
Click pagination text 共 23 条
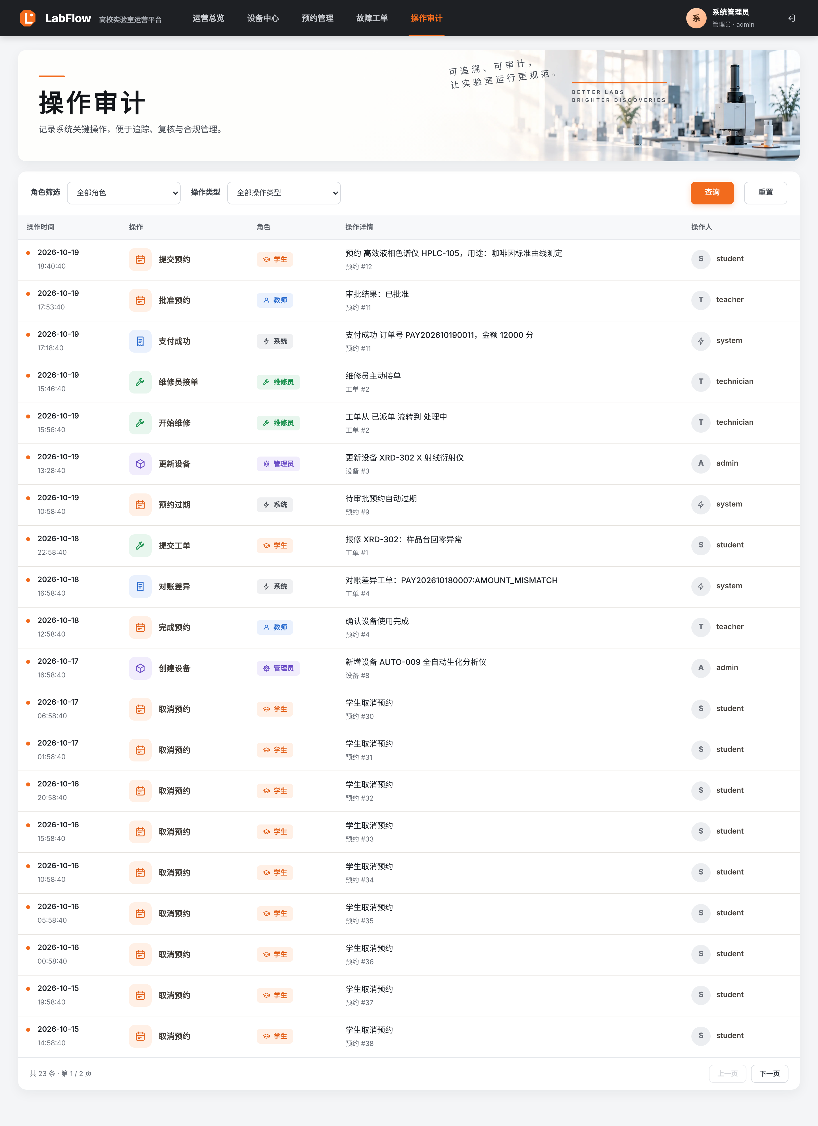click(x=42, y=1073)
